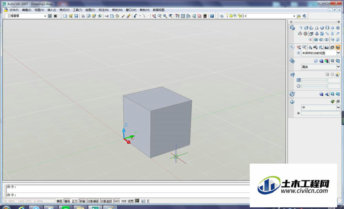Toggle 捕捉 snap mode in status bar
This screenshot has height=209, width=344.
pyautogui.click(x=59, y=201)
